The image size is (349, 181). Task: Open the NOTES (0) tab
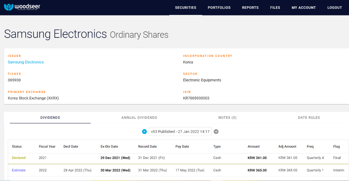pos(228,118)
